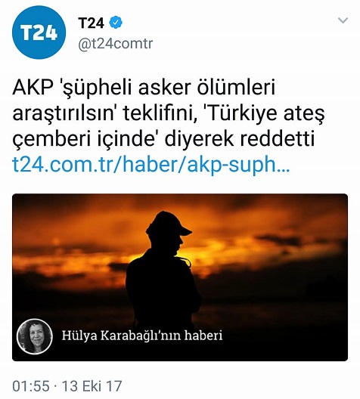Follow the t24.com.tr/haber/akp-suph… link
Image resolution: width=360 pixels, height=399 pixels.
coord(151,165)
